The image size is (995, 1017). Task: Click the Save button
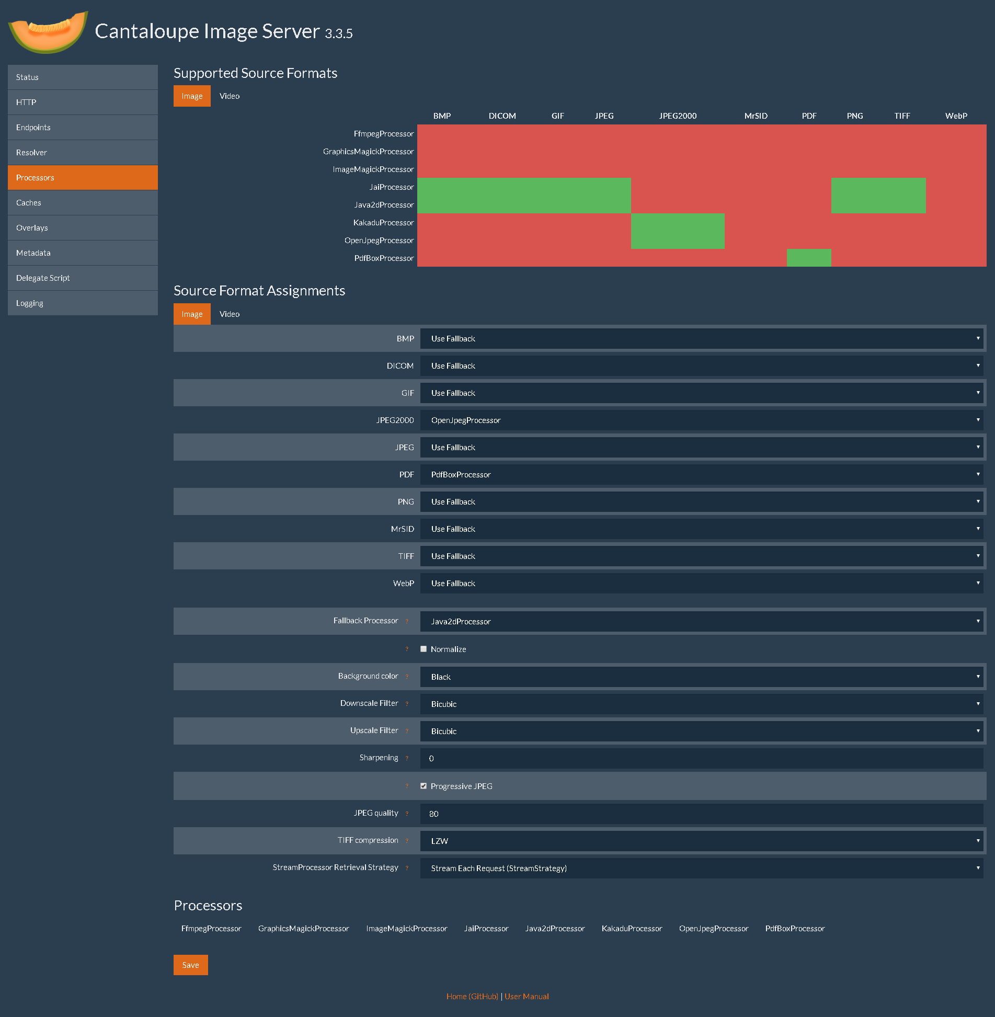[x=191, y=965]
